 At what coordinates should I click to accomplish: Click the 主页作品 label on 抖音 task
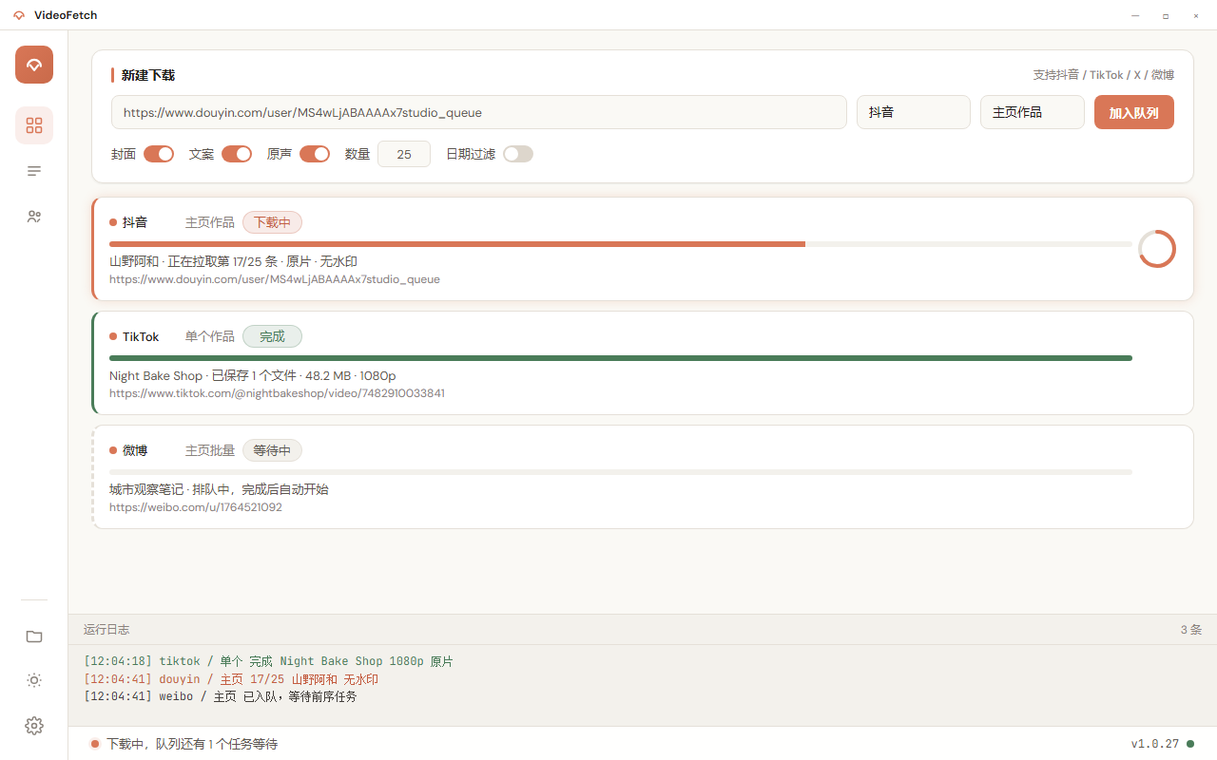click(210, 222)
